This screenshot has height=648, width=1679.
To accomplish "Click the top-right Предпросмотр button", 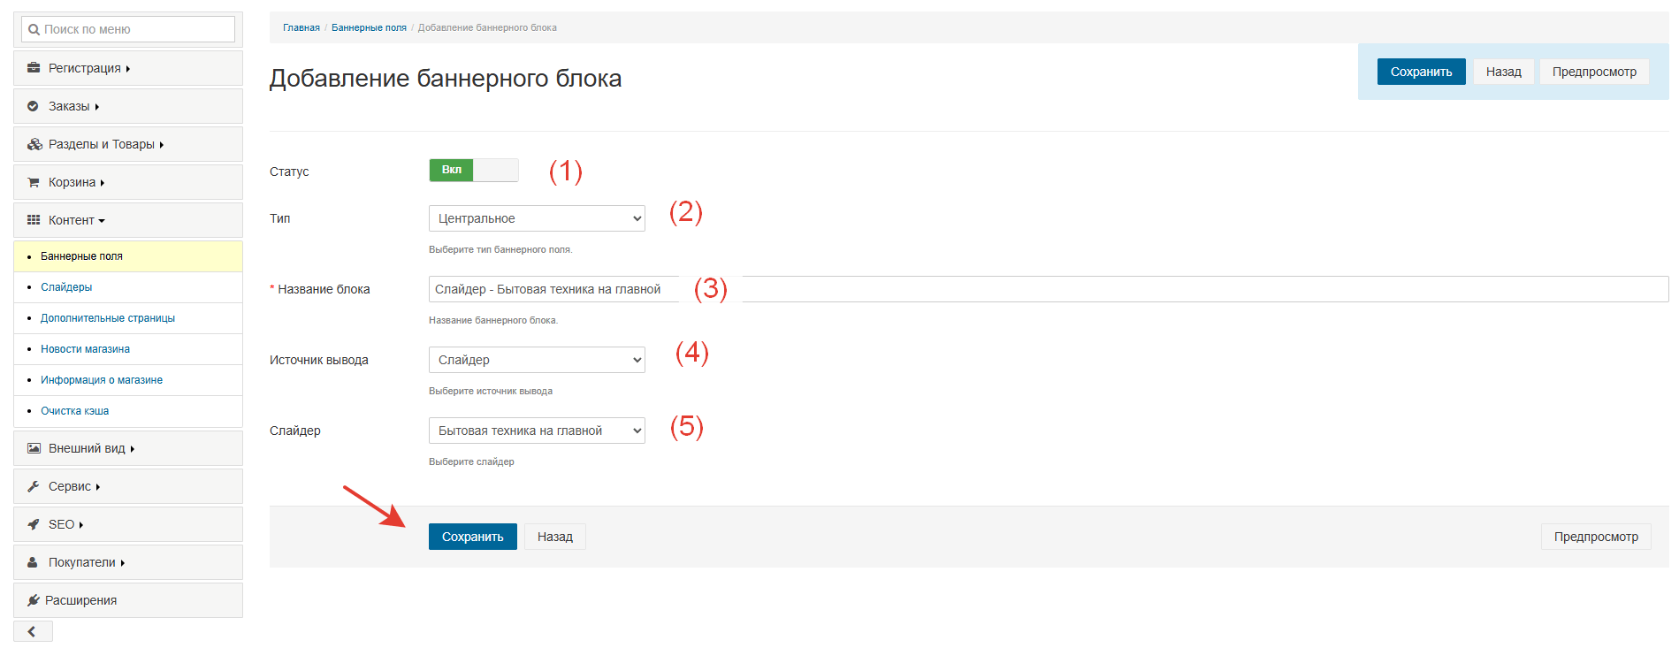I will pyautogui.click(x=1594, y=72).
